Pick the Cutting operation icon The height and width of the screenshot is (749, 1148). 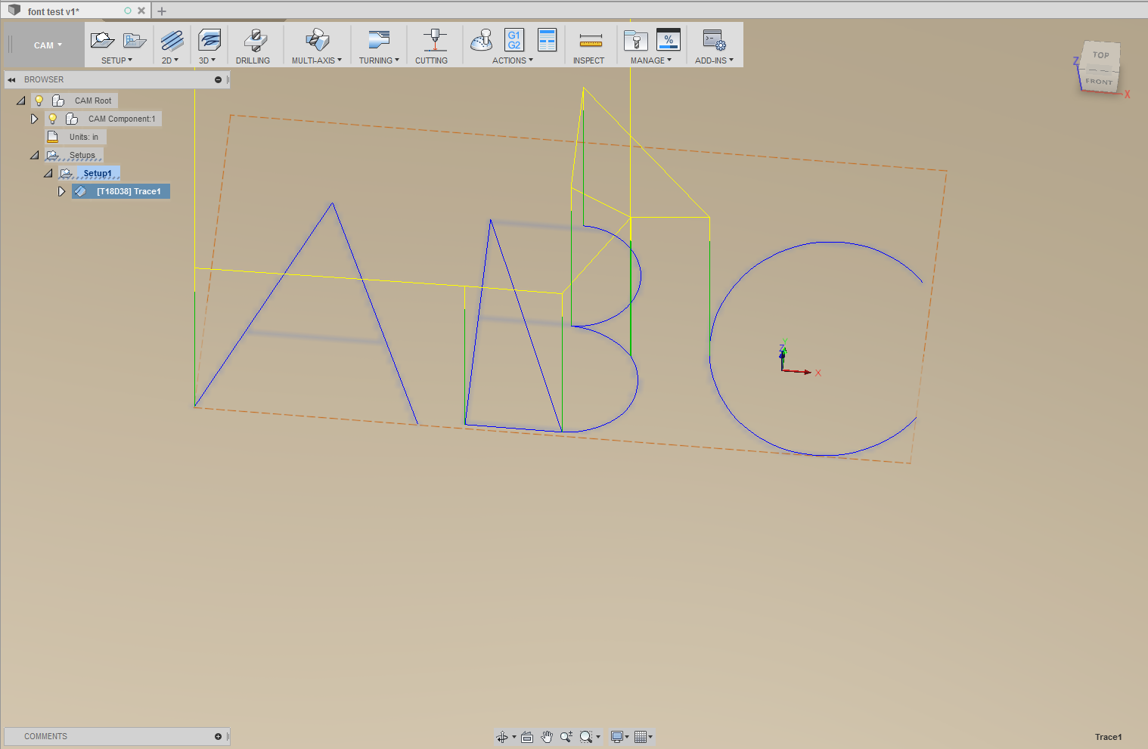(434, 40)
